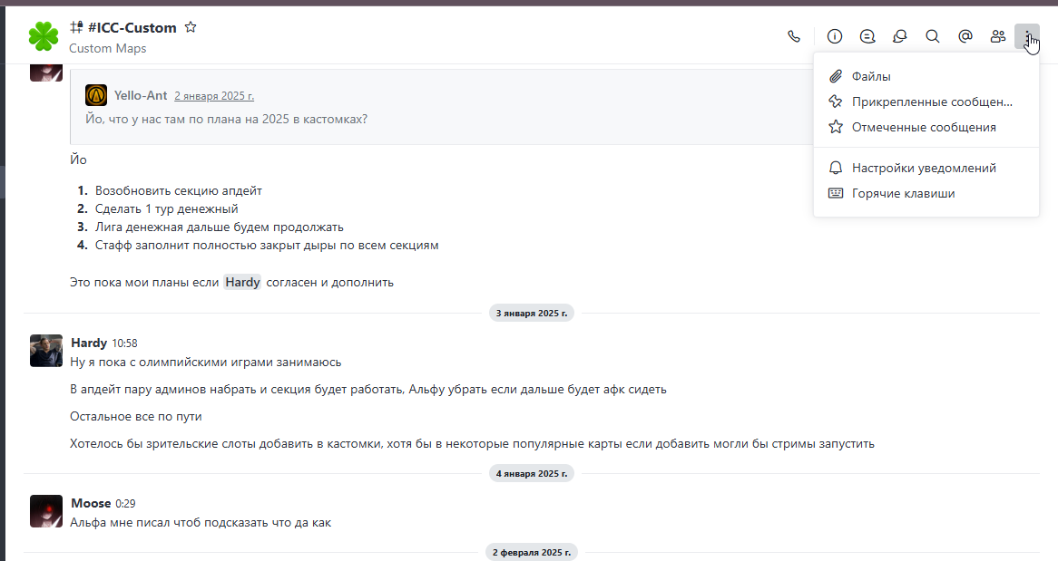
Task: Open the threads icon in the header
Action: 867,36
